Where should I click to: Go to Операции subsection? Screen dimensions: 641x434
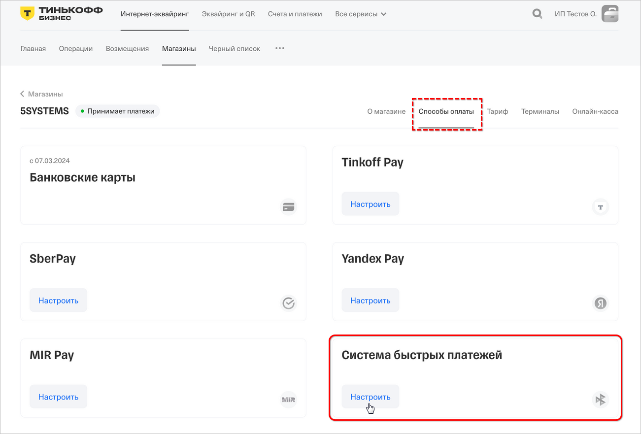[x=76, y=48]
